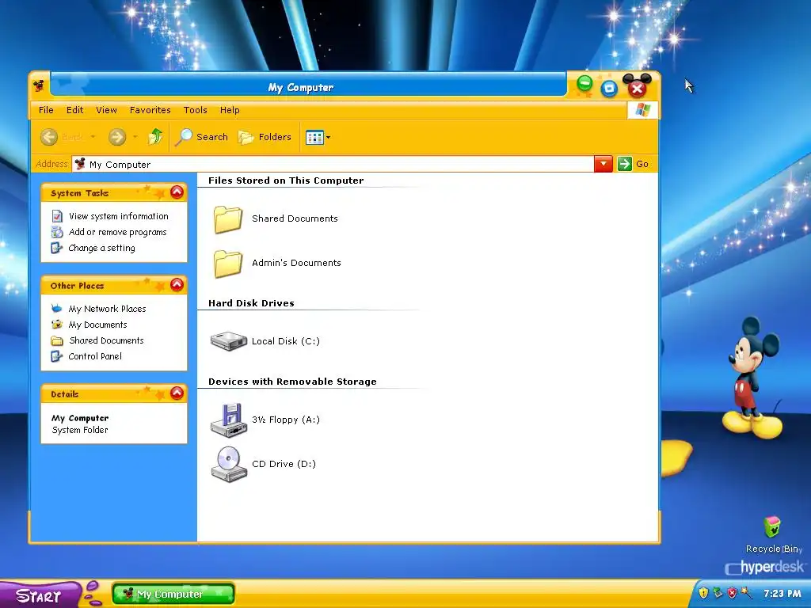Collapse the System Tasks panel

coord(177,192)
